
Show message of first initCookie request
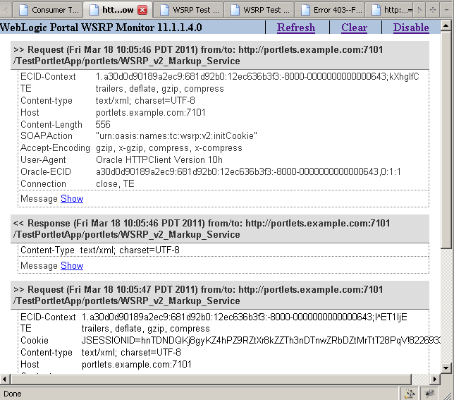72,199
